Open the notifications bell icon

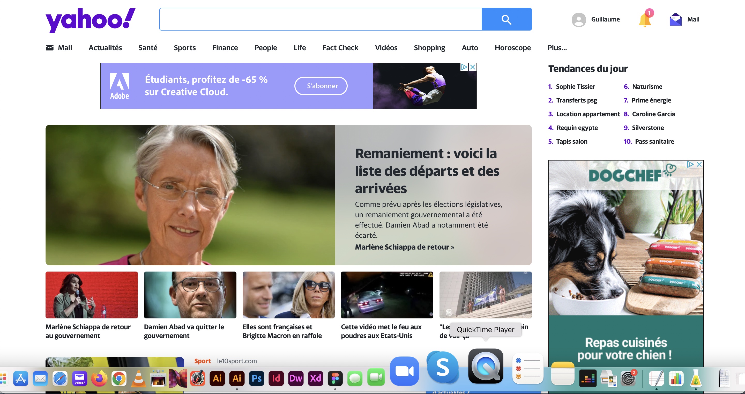coord(645,19)
